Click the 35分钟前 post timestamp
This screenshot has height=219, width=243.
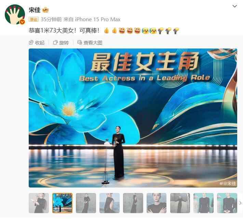coord(51,19)
